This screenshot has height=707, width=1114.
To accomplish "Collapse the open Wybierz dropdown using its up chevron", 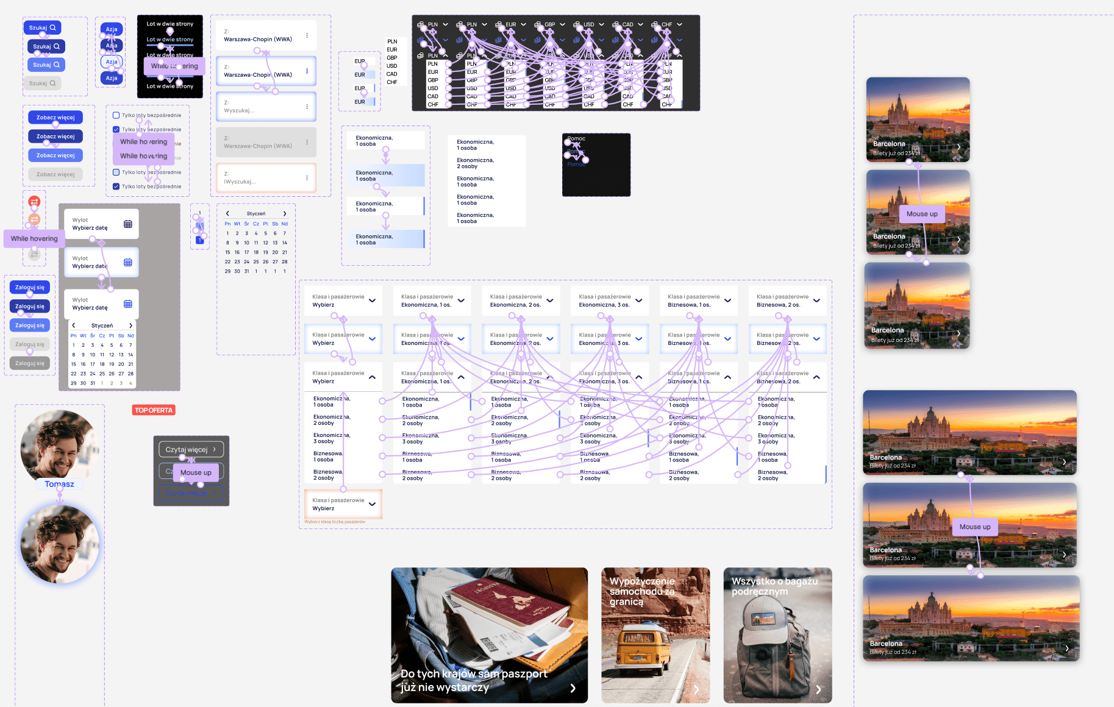I will 372,377.
